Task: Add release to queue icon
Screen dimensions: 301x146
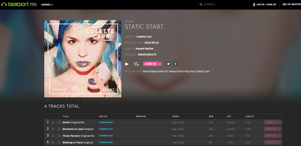Action: click(x=136, y=64)
